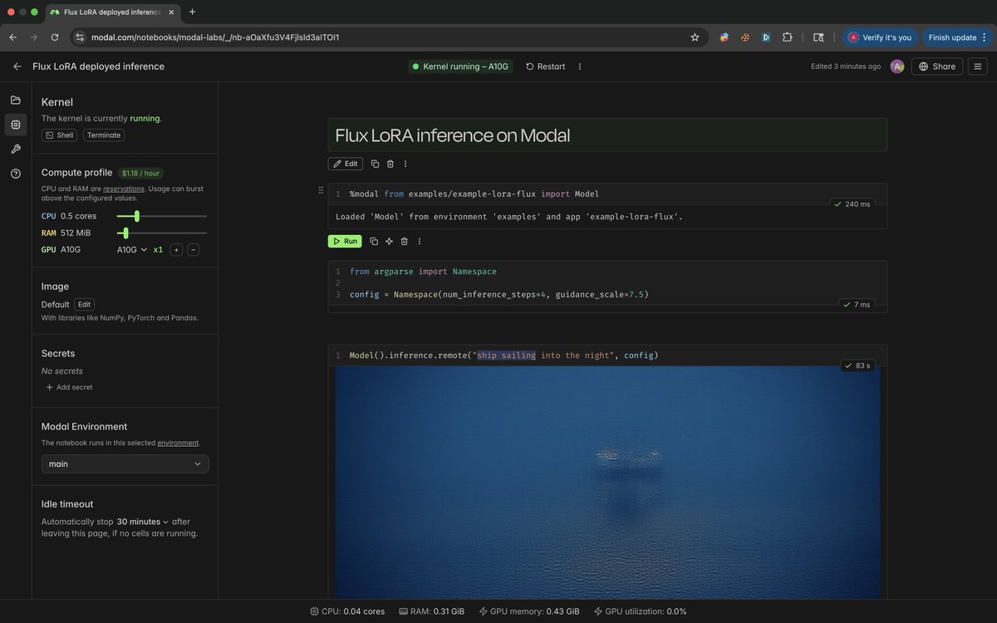Change the 30 minutes idle timeout dropdown
Image resolution: width=997 pixels, height=623 pixels.
tap(140, 522)
